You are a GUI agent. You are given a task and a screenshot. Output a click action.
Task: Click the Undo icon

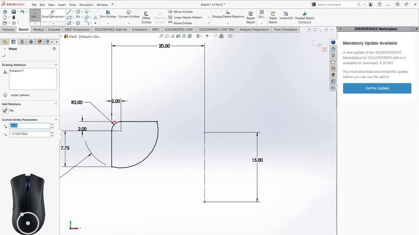(x=22, y=12)
